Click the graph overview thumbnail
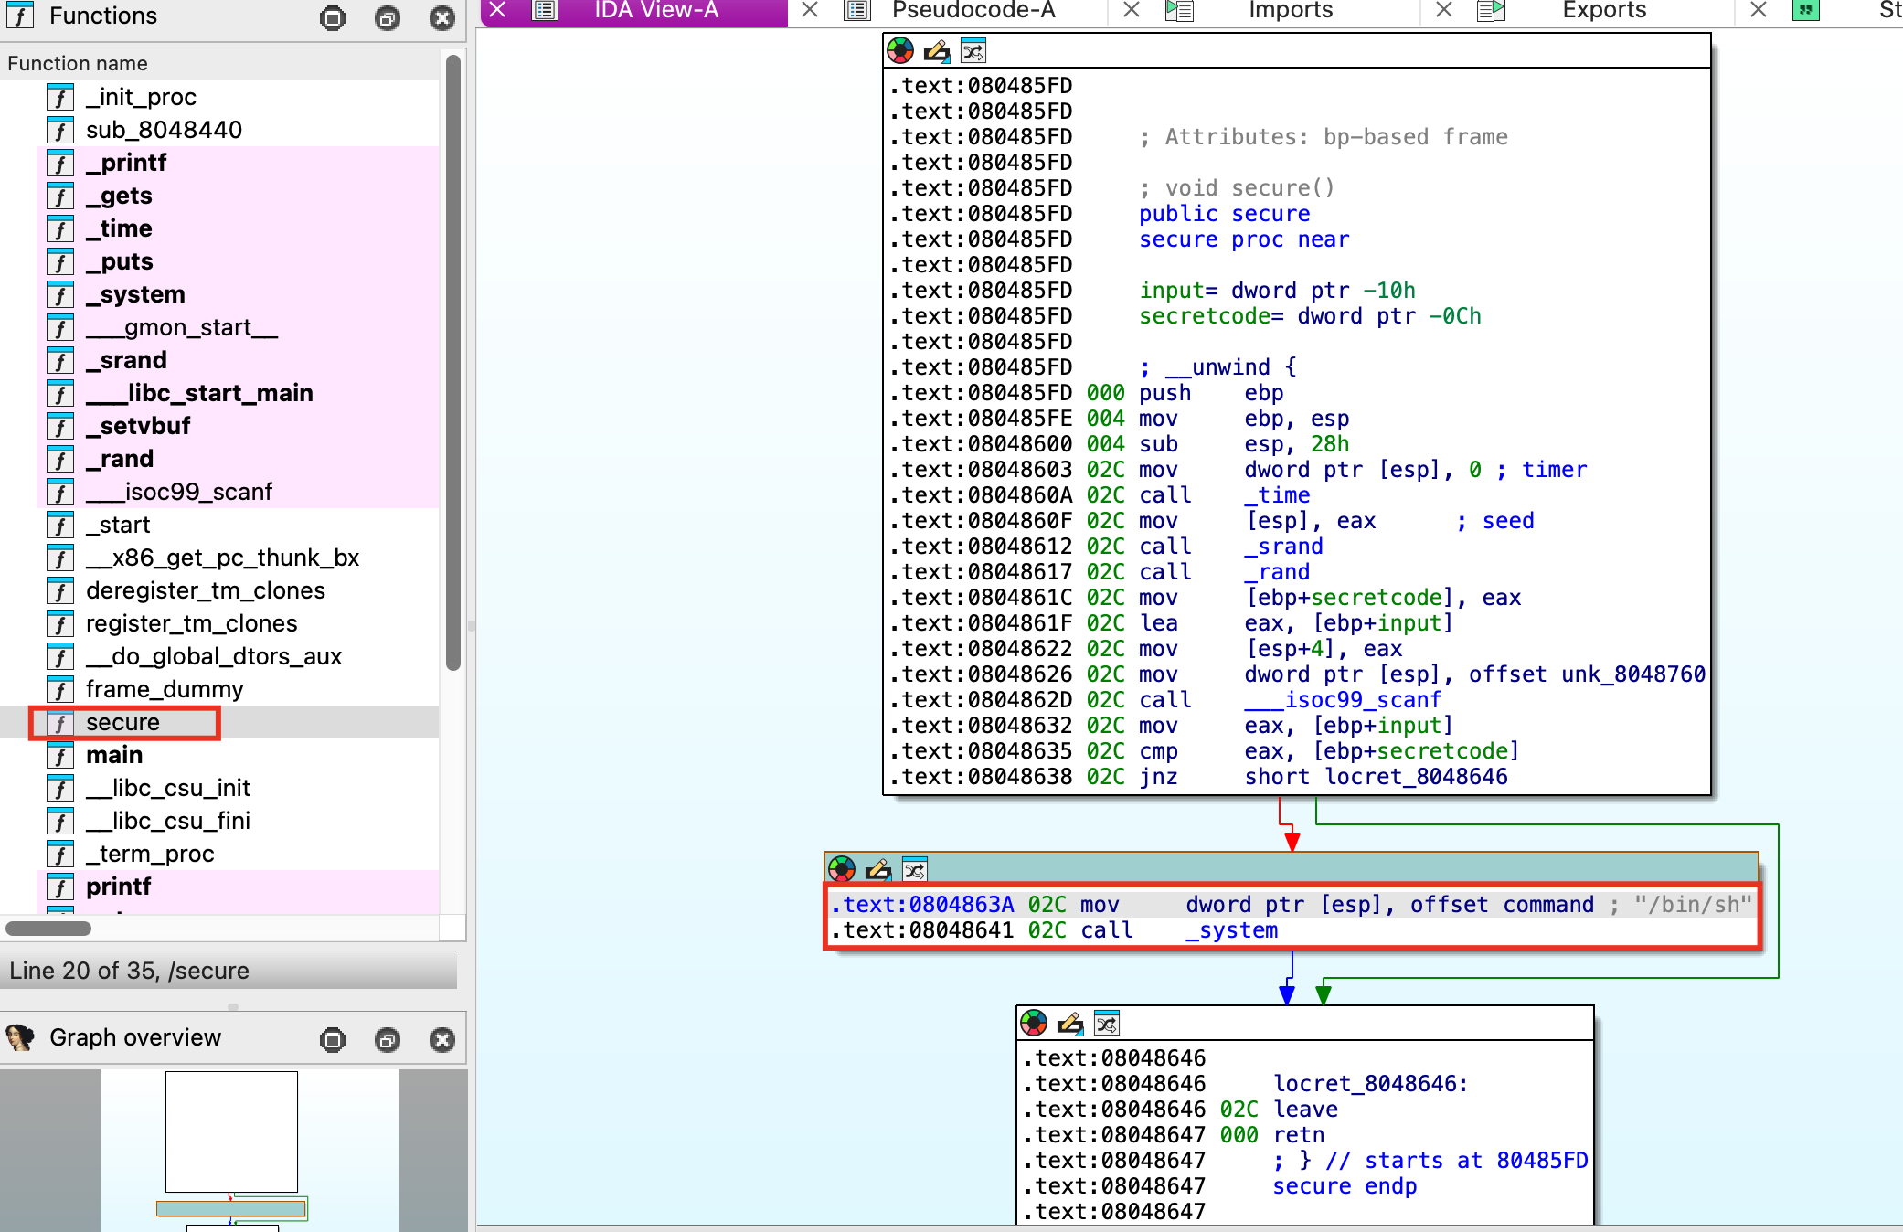 [x=250, y=1151]
